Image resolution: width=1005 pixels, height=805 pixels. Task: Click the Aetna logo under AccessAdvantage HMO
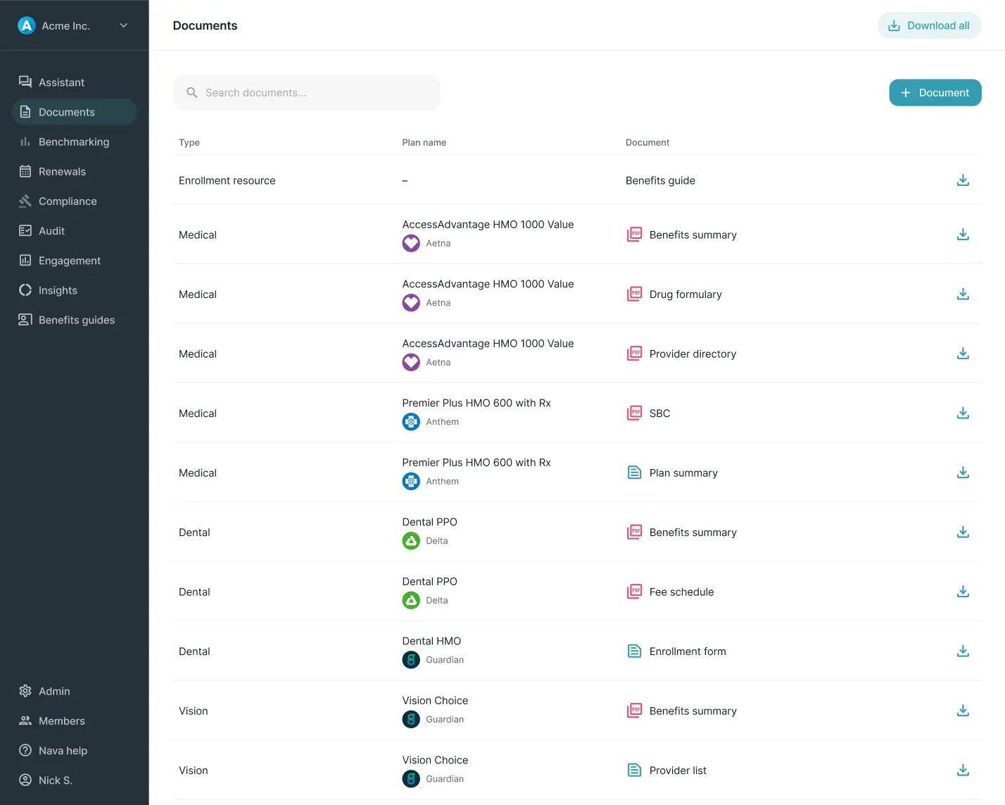pyautogui.click(x=411, y=243)
